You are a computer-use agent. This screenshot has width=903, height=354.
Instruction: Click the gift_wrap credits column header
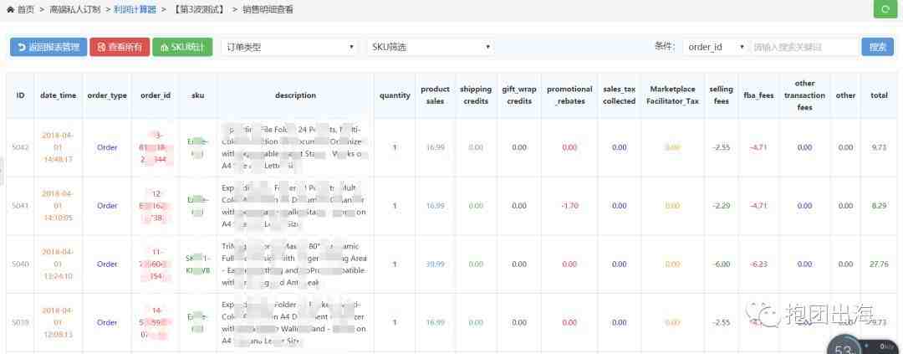pos(519,95)
